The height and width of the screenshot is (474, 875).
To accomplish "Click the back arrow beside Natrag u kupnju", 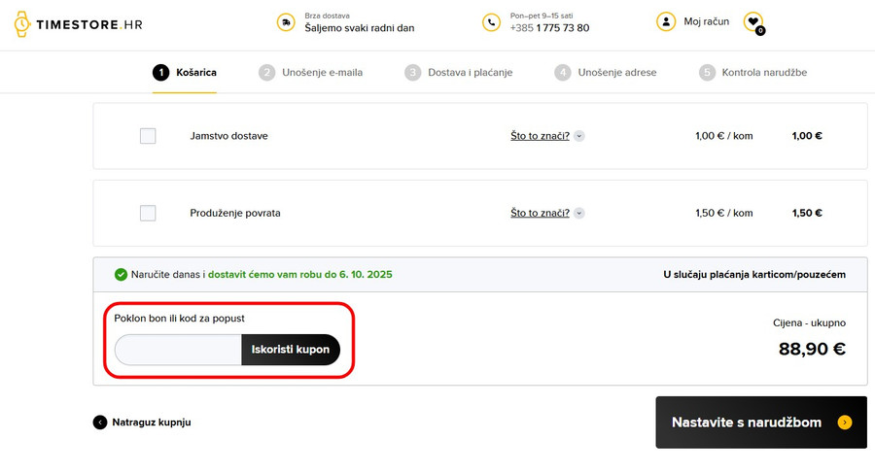I will pos(100,423).
